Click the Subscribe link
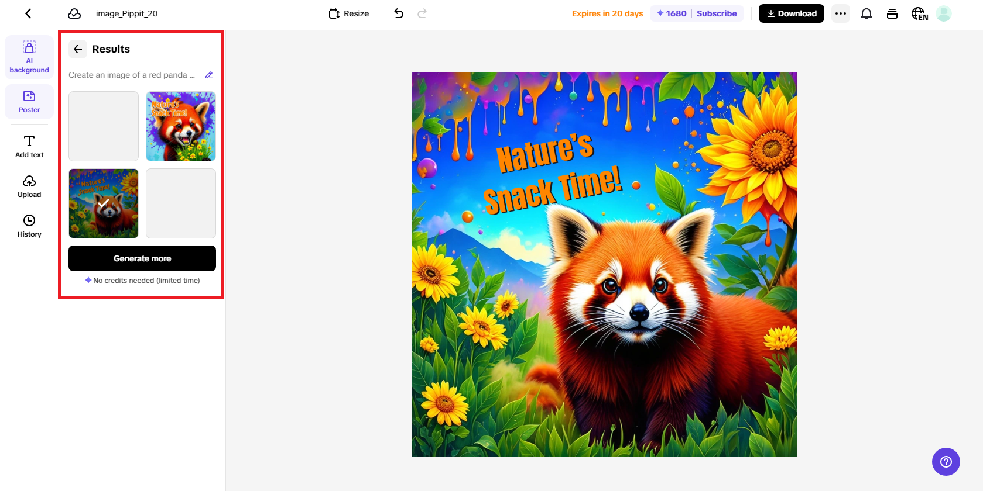The height and width of the screenshot is (491, 983). (x=717, y=13)
